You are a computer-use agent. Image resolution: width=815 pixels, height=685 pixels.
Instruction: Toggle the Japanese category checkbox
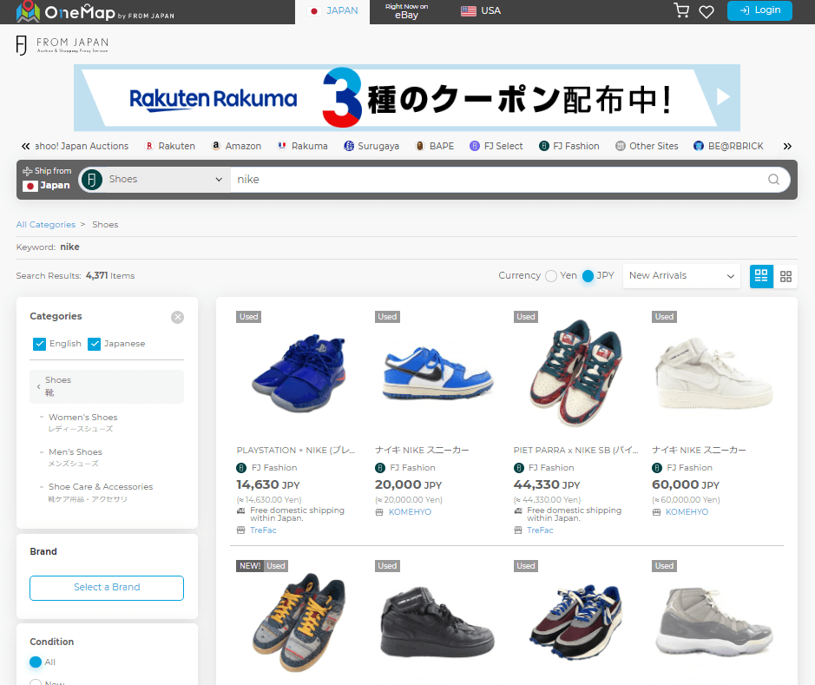click(x=94, y=344)
